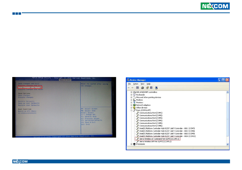Click the NEXCOM logo in the footer
Image resolution: width=242 pixels, height=170 pixels.
[x=20, y=161]
